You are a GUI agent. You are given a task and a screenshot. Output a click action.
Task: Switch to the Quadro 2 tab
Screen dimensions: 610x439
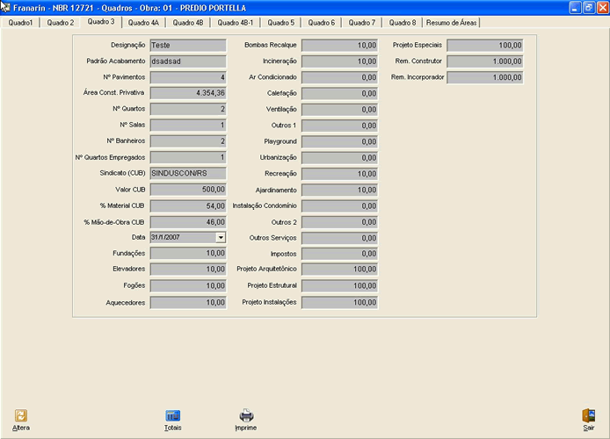(61, 23)
